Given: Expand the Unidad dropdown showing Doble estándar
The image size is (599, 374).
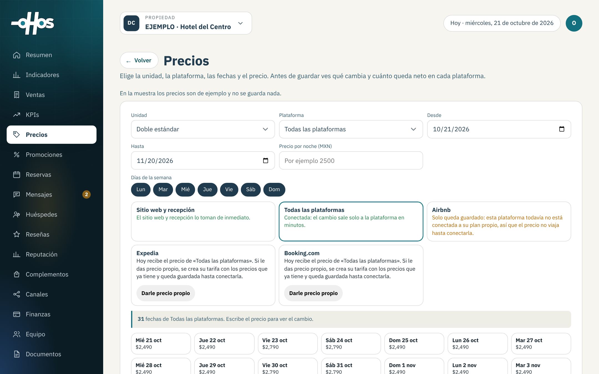Looking at the screenshot, I should coord(203,129).
